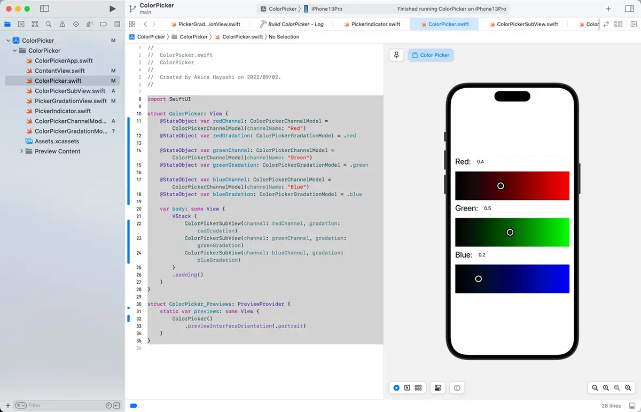Toggle the bottom debug area

[134, 406]
